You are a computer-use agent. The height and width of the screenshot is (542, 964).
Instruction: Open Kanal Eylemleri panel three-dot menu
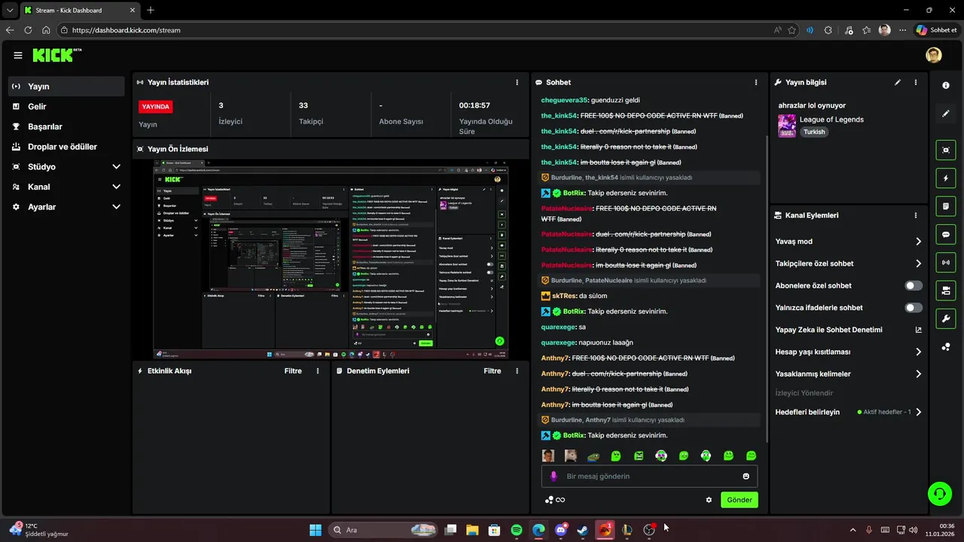click(916, 215)
